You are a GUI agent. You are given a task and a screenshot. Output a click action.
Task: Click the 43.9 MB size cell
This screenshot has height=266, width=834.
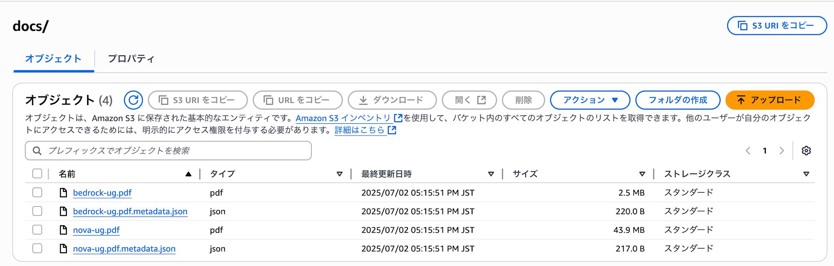coord(629,230)
